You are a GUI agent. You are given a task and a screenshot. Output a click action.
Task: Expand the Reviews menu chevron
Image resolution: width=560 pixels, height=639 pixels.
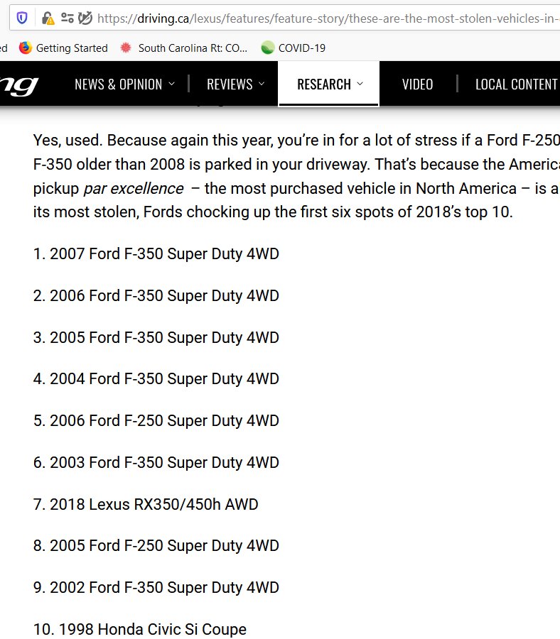pyautogui.click(x=262, y=84)
